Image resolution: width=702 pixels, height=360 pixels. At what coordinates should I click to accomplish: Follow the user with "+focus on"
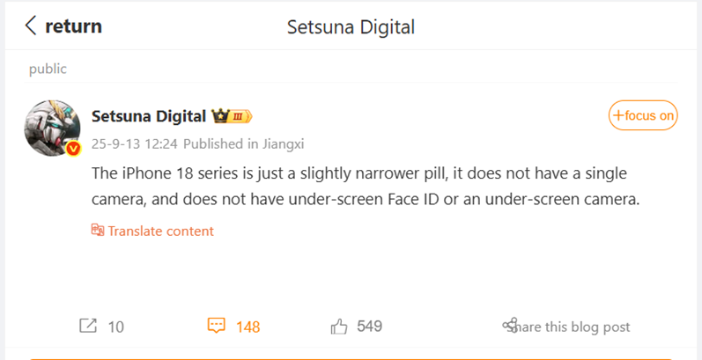(x=643, y=115)
